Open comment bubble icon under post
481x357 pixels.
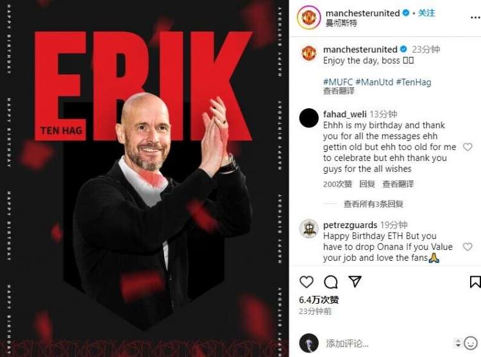331,281
